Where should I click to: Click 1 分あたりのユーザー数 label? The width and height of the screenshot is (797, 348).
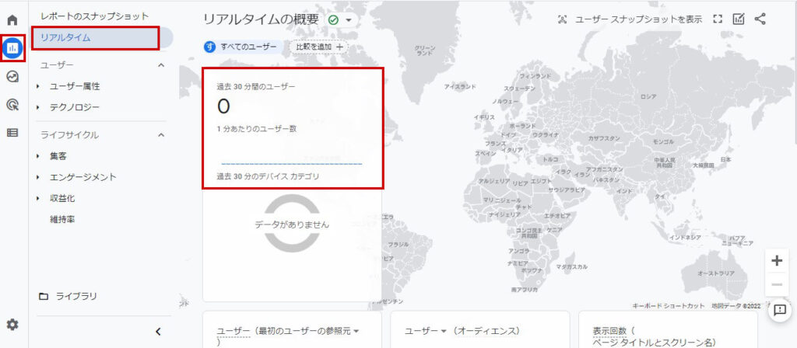click(x=257, y=129)
